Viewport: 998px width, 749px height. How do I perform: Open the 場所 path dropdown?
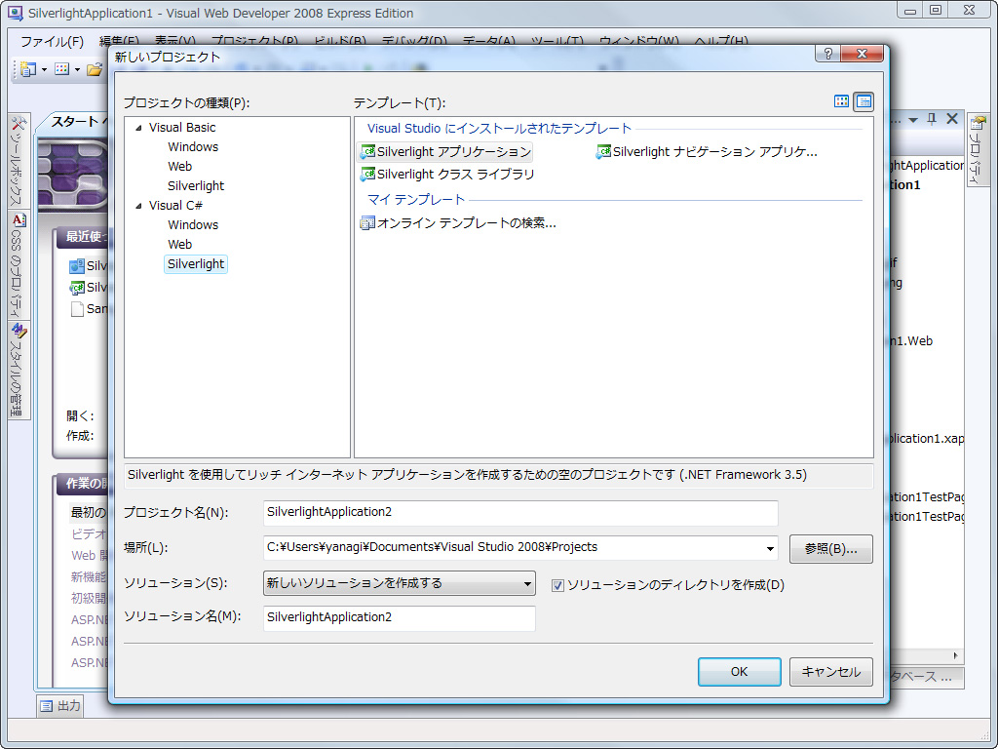770,549
